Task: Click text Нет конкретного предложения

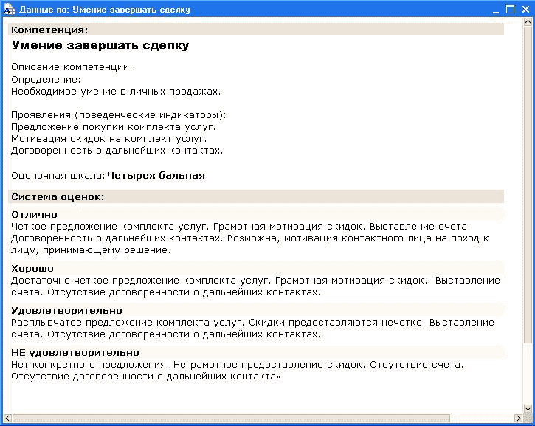Action: tap(90, 365)
